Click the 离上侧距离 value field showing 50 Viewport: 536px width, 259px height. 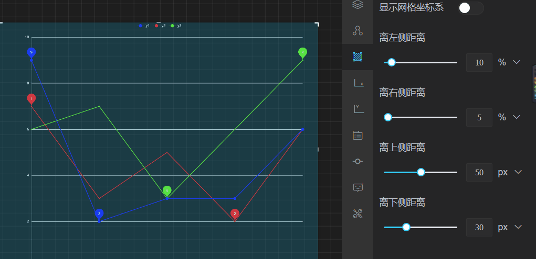(x=479, y=172)
